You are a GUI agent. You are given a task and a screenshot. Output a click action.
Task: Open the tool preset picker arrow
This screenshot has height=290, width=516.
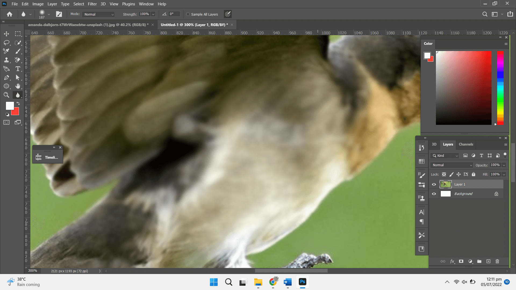pos(30,14)
